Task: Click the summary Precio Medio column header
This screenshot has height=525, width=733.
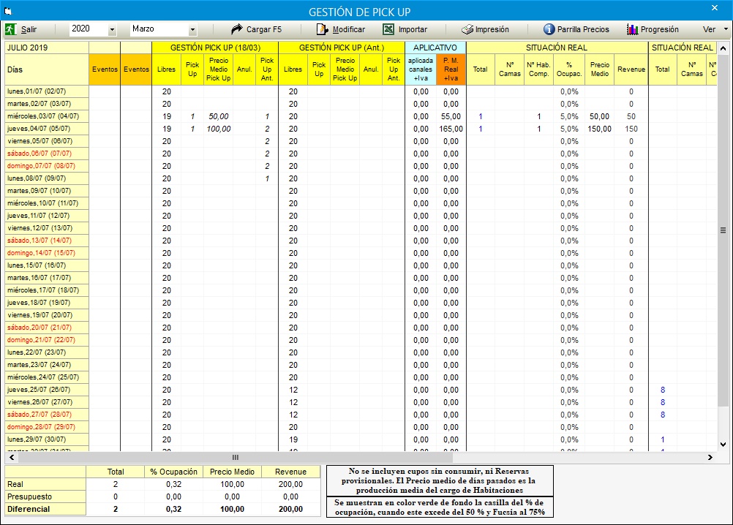Action: click(x=233, y=472)
